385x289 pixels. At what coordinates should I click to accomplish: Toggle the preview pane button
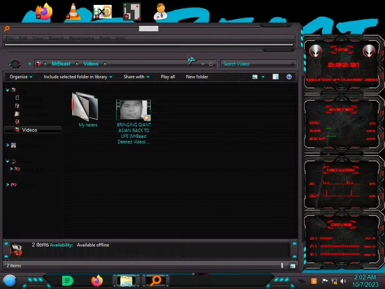tap(276, 77)
